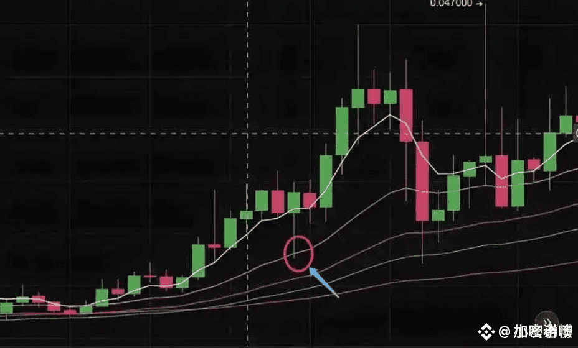Screen dimensions: 578x348
Task: Select the small green candle below the 0.047000 wick
Action: pos(485,159)
